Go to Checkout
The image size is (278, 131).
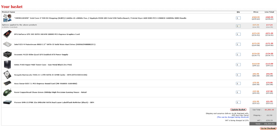point(268,128)
